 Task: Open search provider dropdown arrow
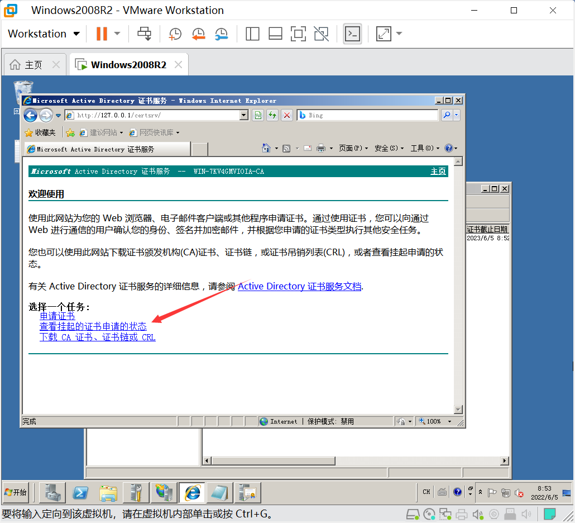coord(457,115)
